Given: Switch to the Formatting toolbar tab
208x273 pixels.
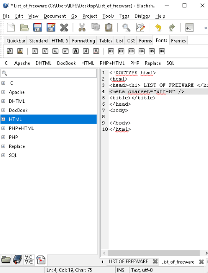Looking at the screenshot, I should (x=83, y=41).
